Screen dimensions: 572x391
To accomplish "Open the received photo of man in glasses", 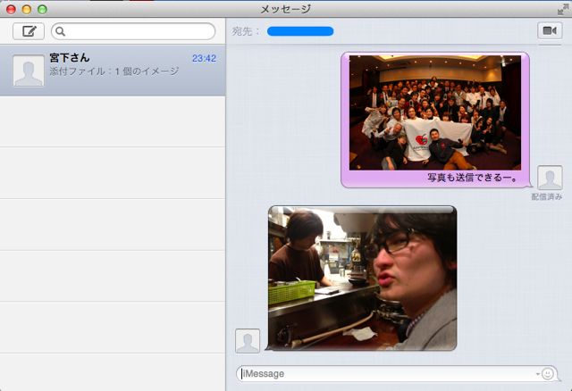I will pos(362,279).
